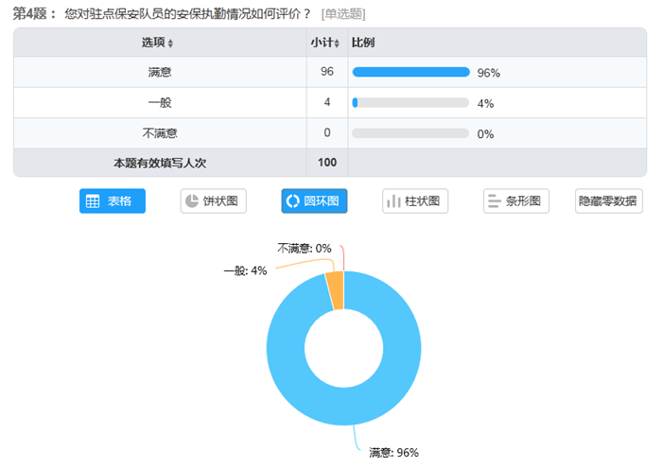Sort by the 小计 column arrows

tap(337, 43)
